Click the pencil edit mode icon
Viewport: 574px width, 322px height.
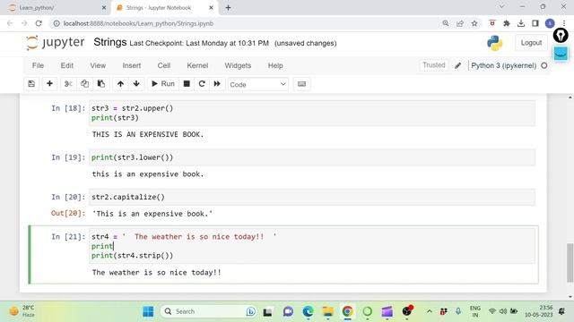[x=457, y=65]
